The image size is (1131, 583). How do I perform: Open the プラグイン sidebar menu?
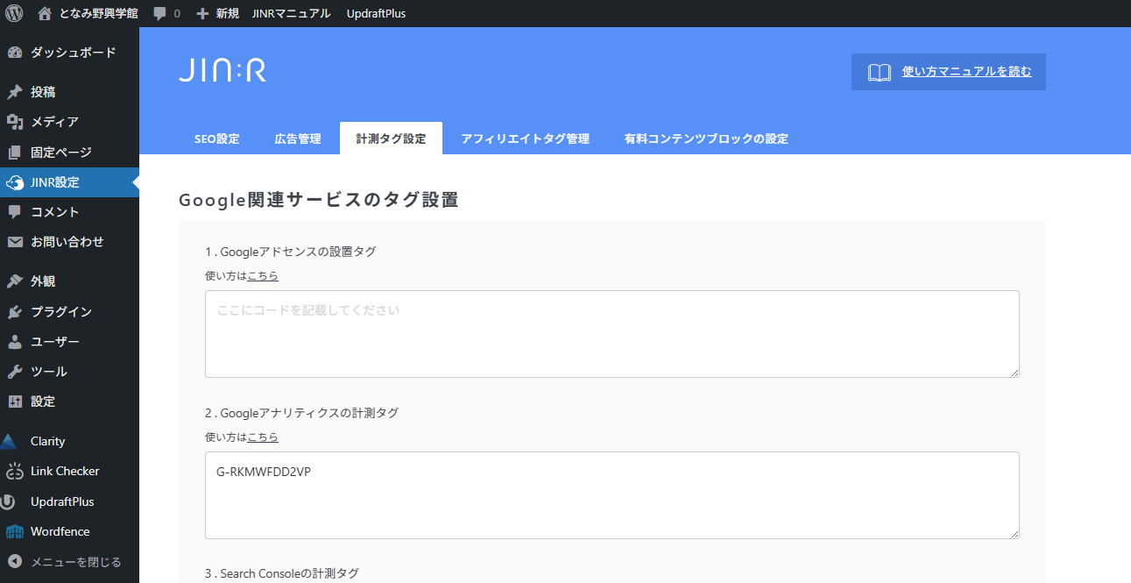pos(60,312)
